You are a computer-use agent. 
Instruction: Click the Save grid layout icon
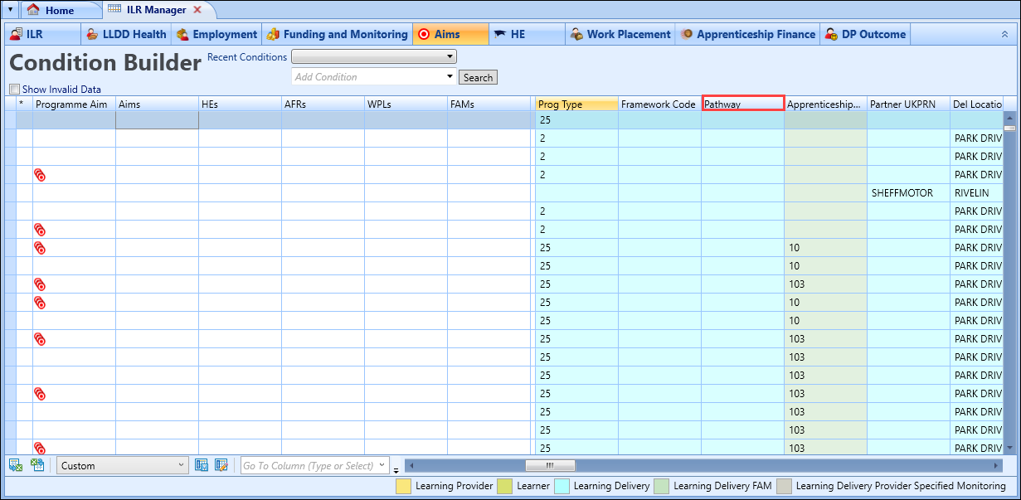(202, 465)
